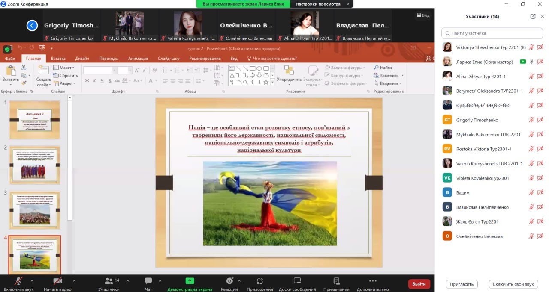Open the Reactions smiley icon

point(230,281)
